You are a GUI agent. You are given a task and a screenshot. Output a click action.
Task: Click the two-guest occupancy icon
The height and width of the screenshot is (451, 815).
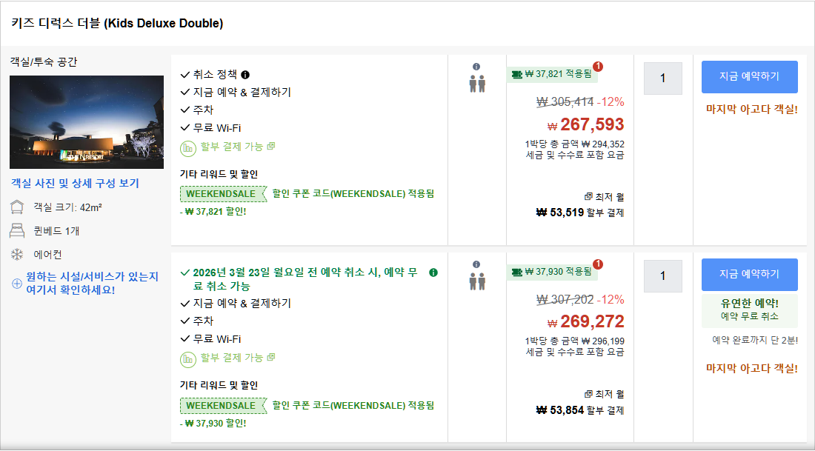pos(476,83)
